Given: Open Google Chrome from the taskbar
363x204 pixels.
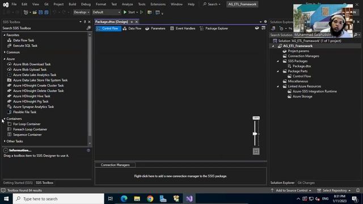Looking at the screenshot, I should [x=150, y=199].
